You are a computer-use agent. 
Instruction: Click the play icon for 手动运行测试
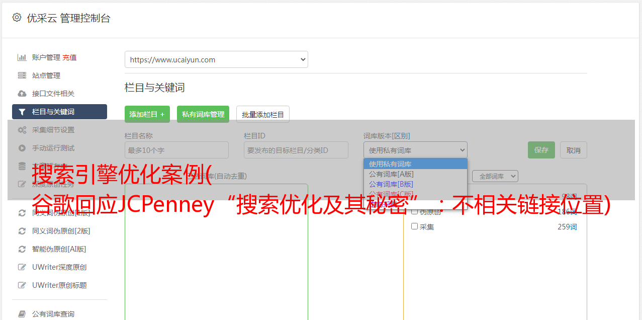[x=22, y=148]
